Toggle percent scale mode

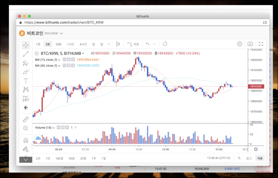239,158
